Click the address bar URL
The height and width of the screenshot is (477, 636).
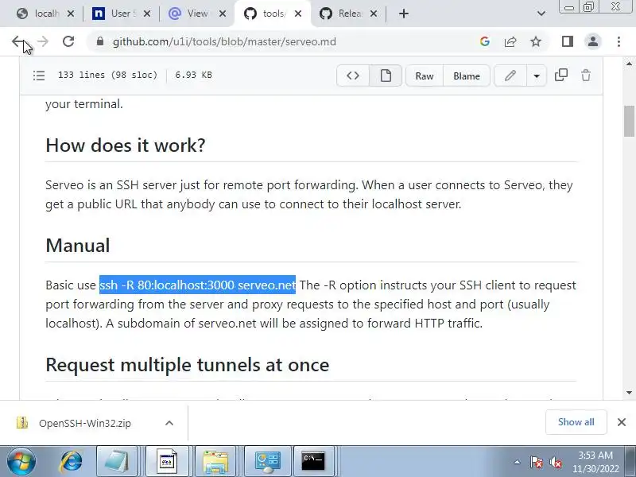point(224,42)
